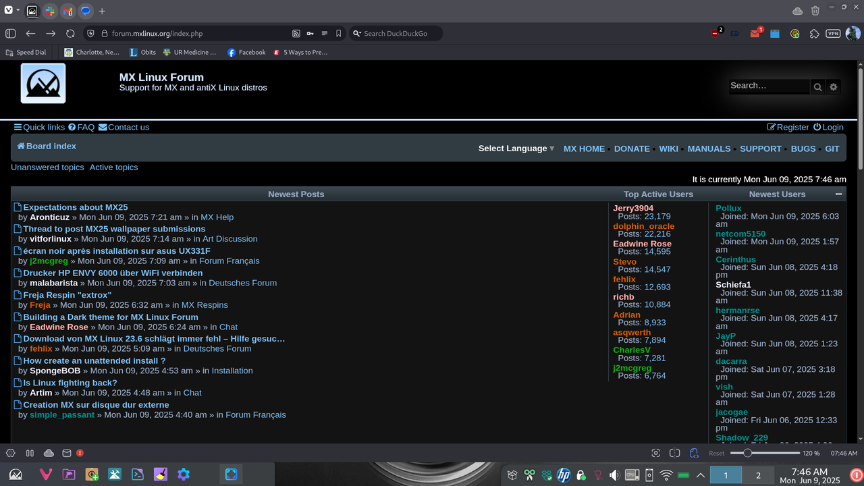
Task: Open status bar settings gear
Action: click(x=10, y=453)
